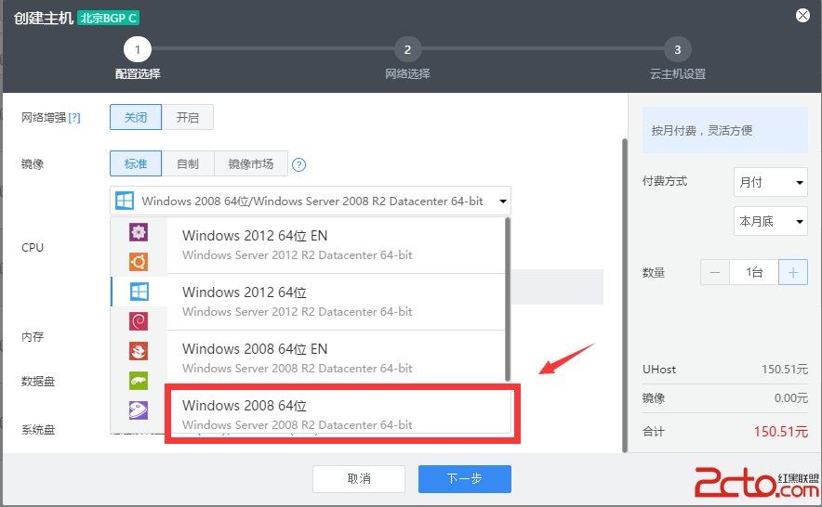The image size is (822, 507).
Task: Close the 创建主机 dialog with X
Action: [802, 15]
